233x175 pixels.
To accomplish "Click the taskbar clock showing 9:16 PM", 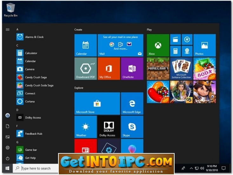I will tap(212, 168).
